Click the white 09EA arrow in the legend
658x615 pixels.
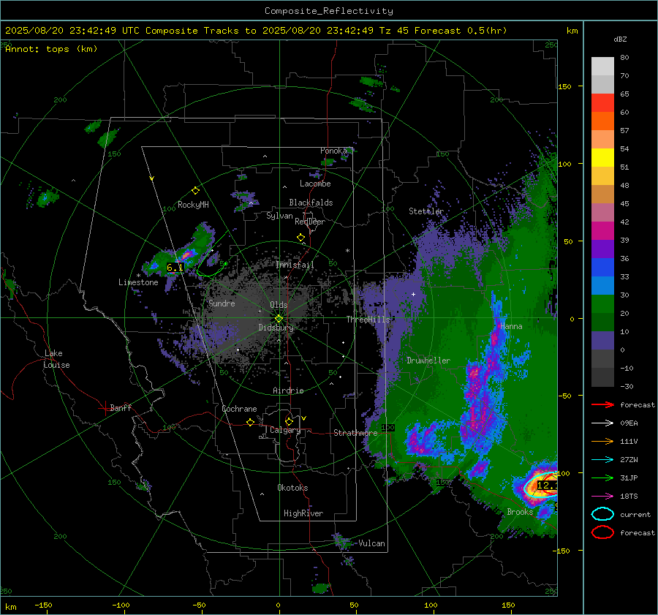pos(602,423)
